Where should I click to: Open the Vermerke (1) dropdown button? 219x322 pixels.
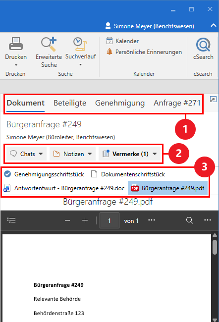click(x=130, y=154)
